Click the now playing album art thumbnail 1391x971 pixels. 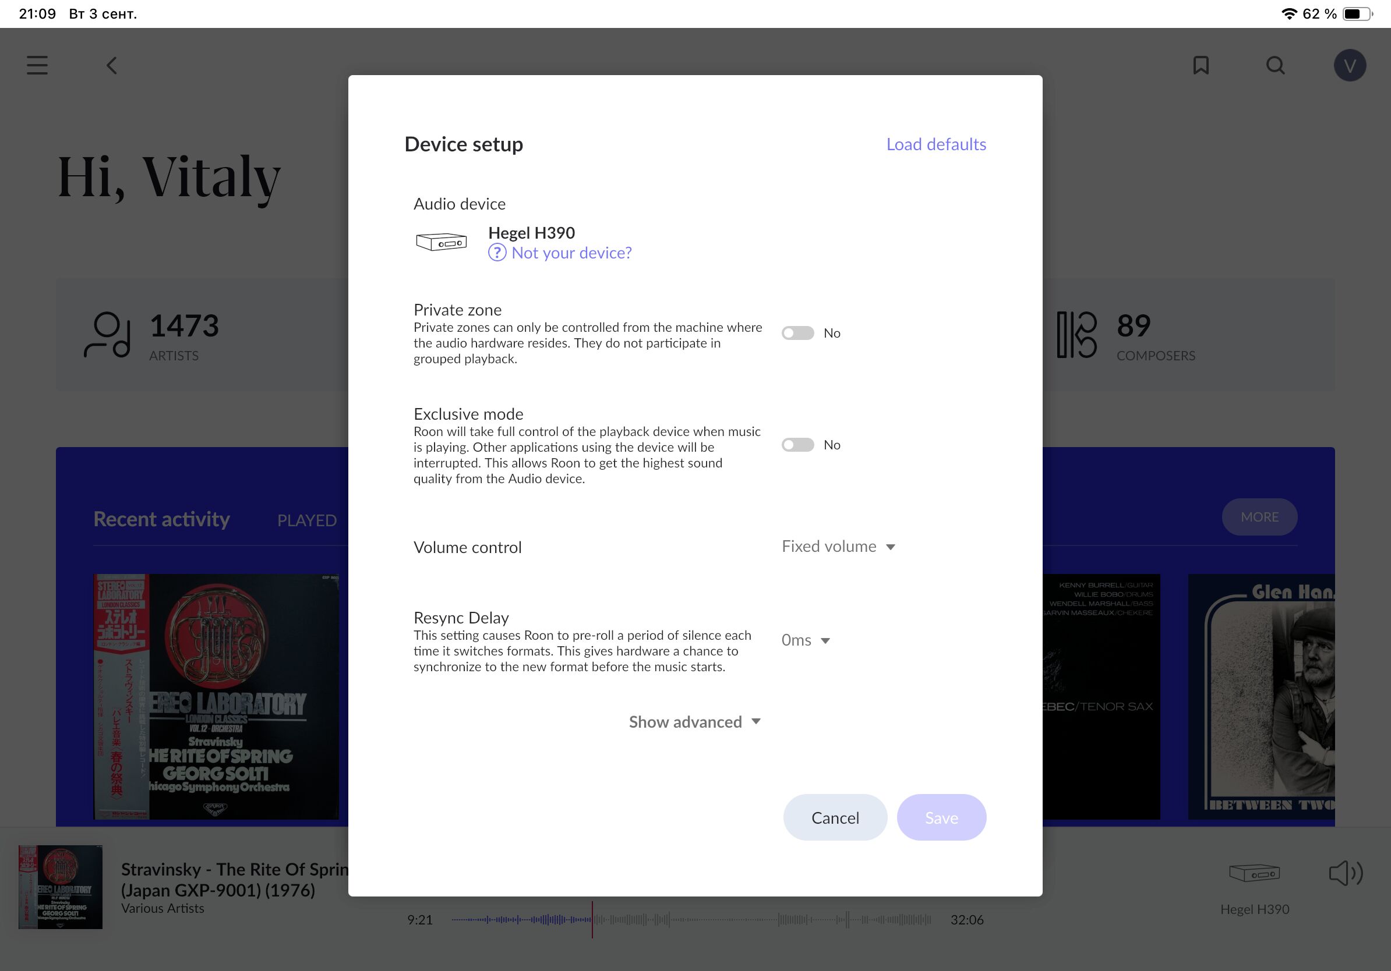tap(61, 887)
